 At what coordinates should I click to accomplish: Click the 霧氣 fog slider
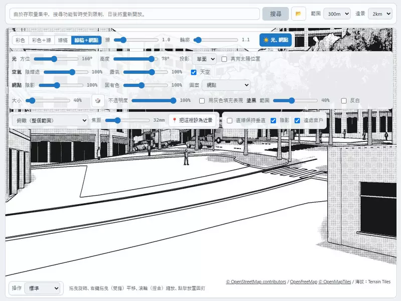coord(146,72)
